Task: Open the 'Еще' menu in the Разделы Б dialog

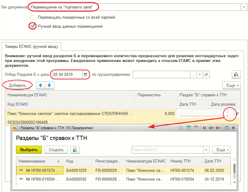Action: 221,150
